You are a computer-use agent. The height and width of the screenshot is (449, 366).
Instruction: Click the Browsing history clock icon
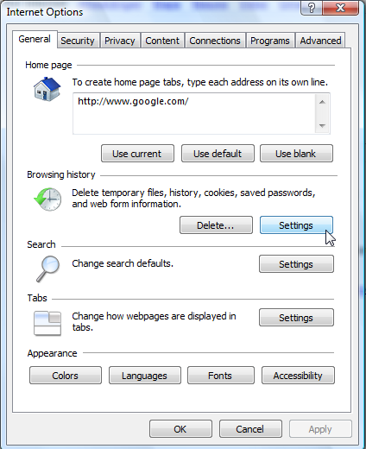tap(47, 199)
